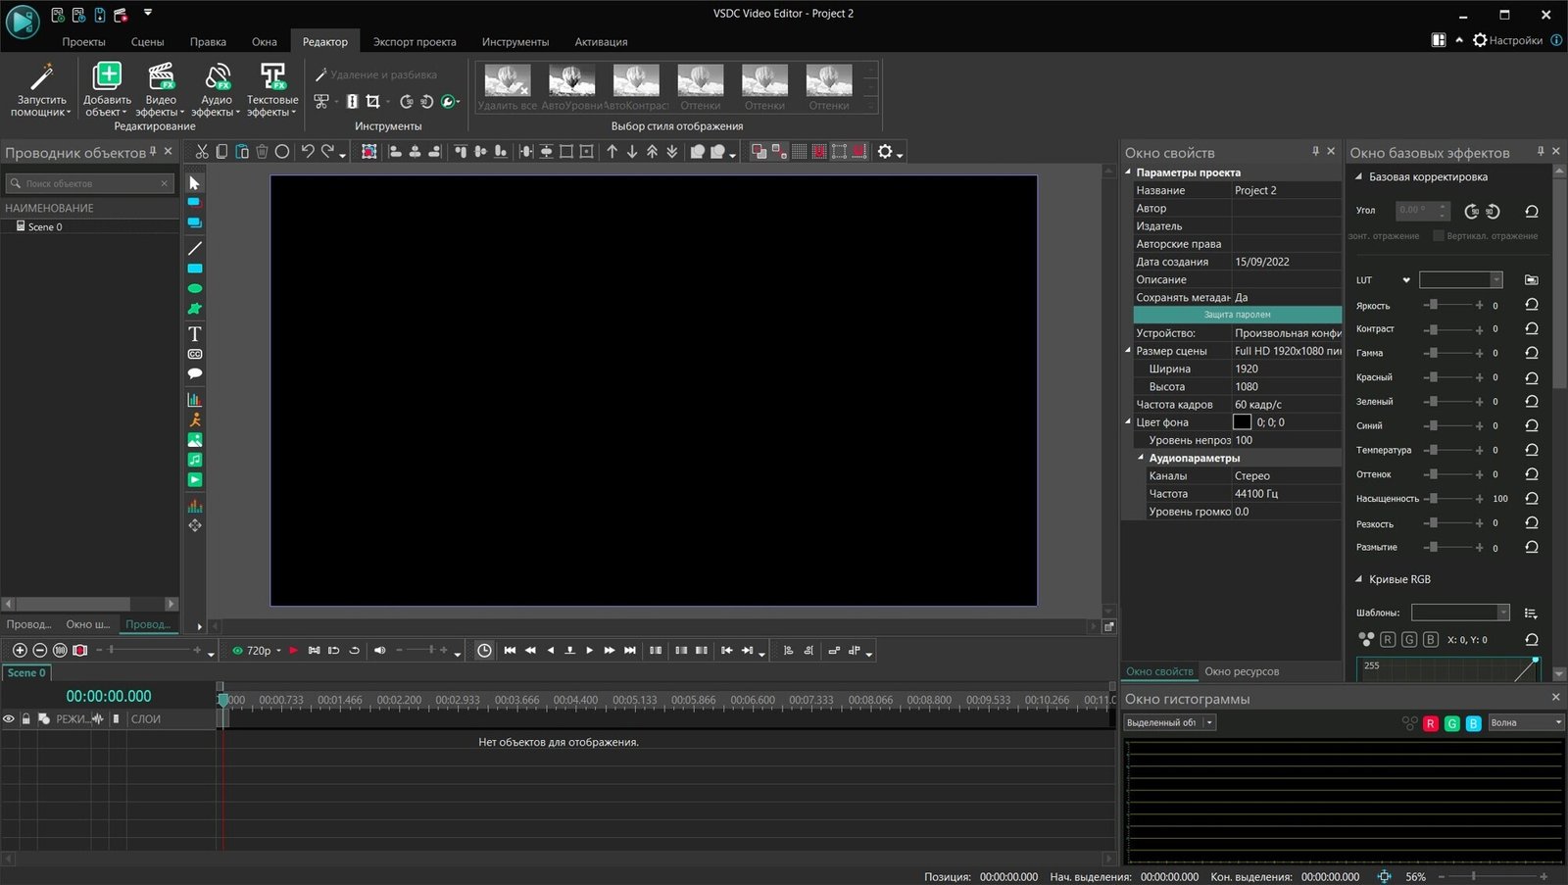Open the Video effects (Видео эффекты) button

pyautogui.click(x=161, y=89)
